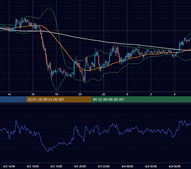Click the 20 hour axis label
The height and width of the screenshot is (169, 191).
pyautogui.click(x=80, y=94)
